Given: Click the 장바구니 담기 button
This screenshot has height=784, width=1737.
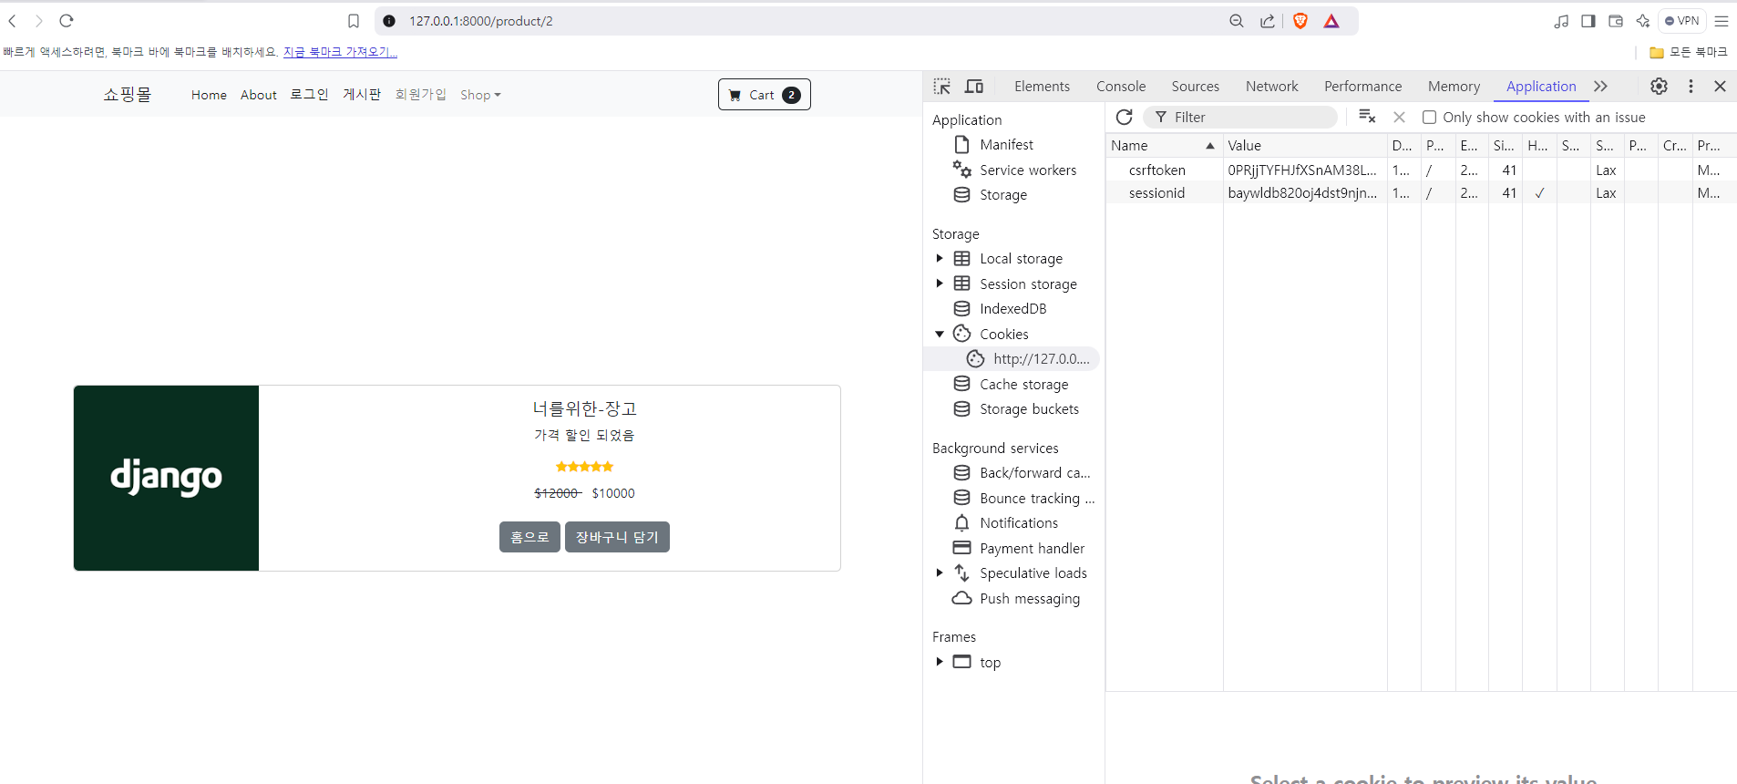Looking at the screenshot, I should pos(617,537).
